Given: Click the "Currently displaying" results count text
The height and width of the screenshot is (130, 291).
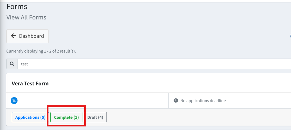Looking at the screenshot, I should pos(41,51).
